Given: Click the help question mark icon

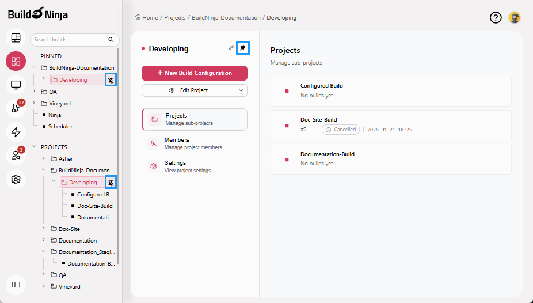Looking at the screenshot, I should 496,17.
